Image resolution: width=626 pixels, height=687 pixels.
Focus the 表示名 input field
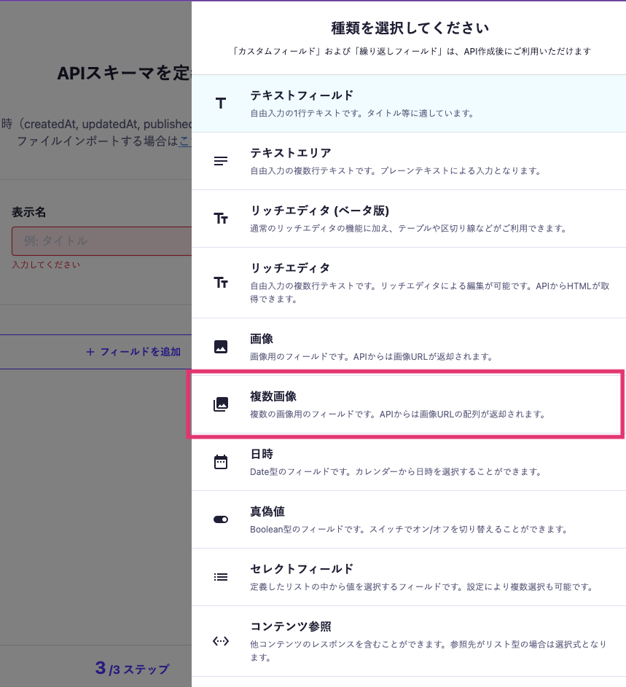pyautogui.click(x=101, y=240)
